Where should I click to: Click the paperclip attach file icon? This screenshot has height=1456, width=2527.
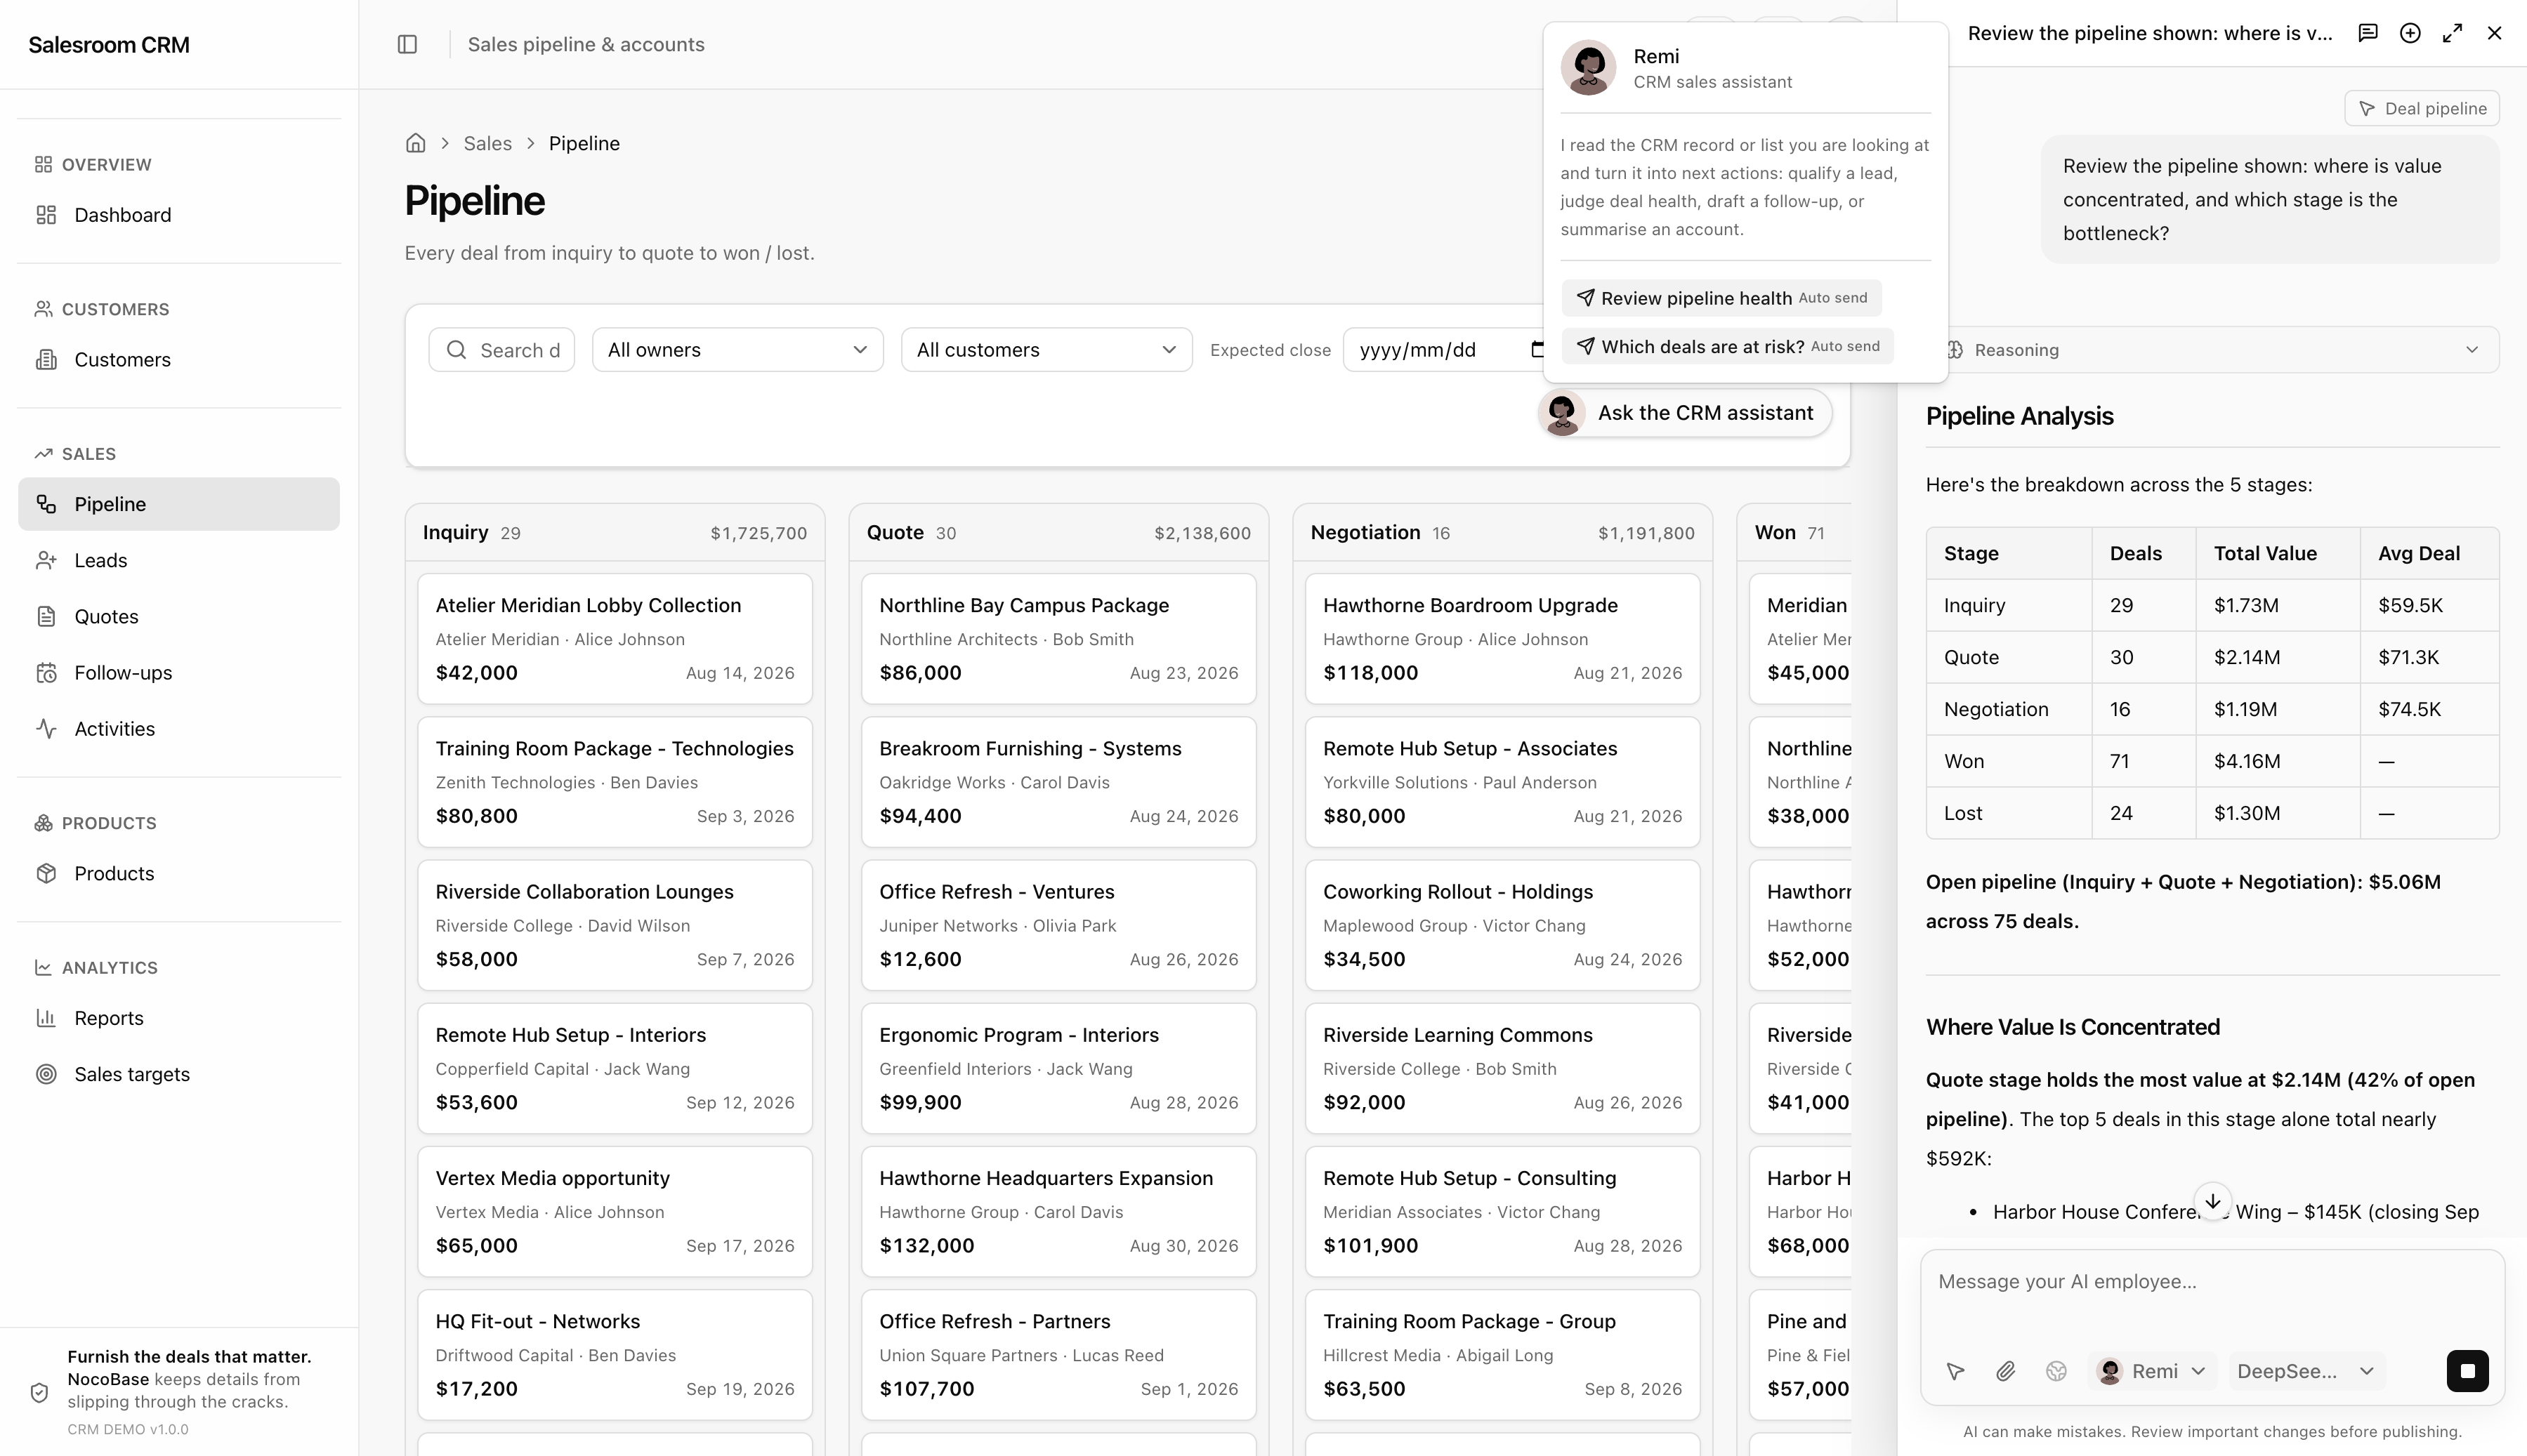click(x=2004, y=1371)
